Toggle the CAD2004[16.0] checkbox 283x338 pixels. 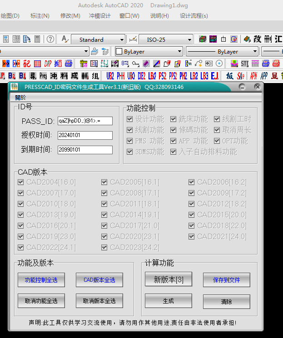(21, 182)
